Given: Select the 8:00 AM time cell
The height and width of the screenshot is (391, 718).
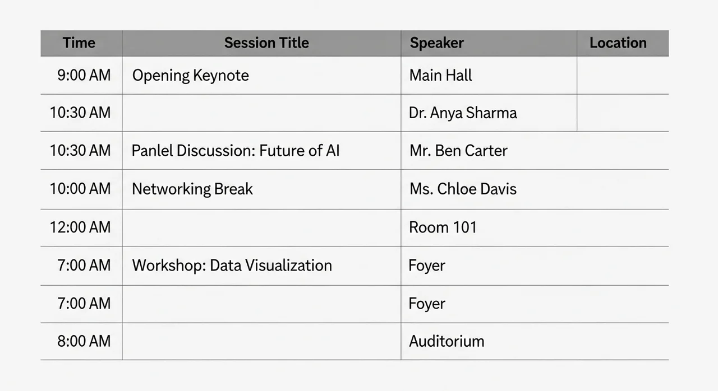Looking at the screenshot, I should 81,341.
